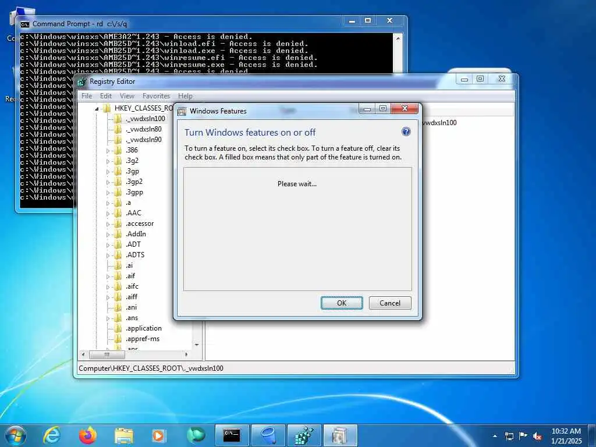Click Show desktop button at taskbar end

(593, 435)
